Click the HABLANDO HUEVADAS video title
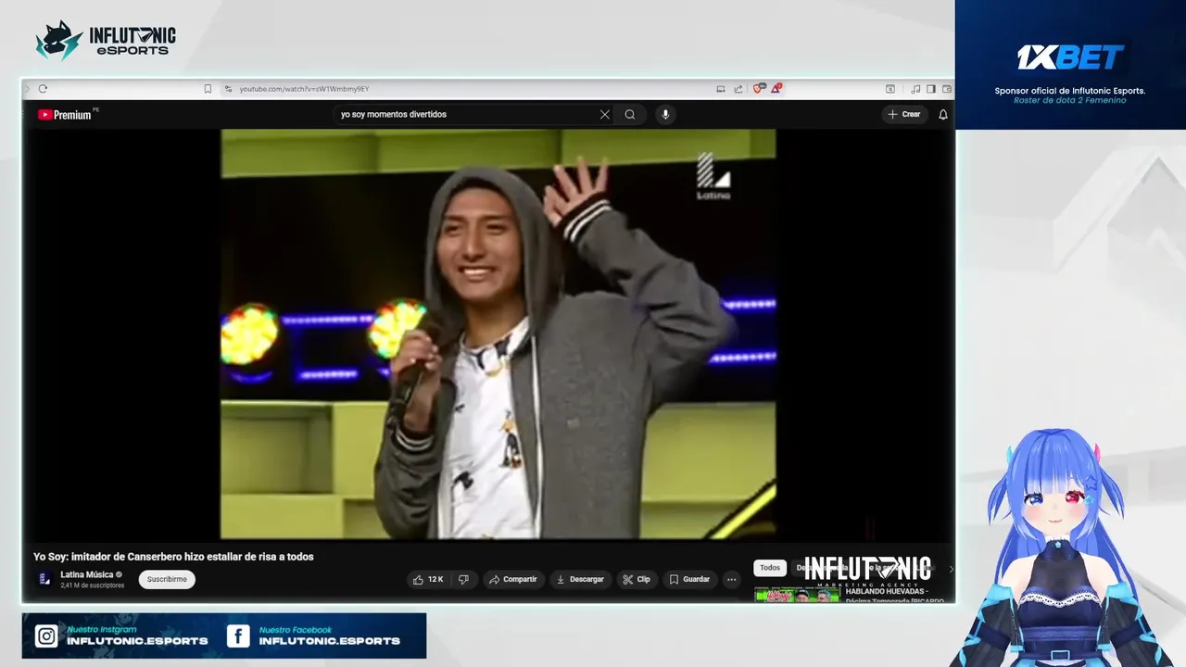The width and height of the screenshot is (1186, 667). click(x=893, y=596)
